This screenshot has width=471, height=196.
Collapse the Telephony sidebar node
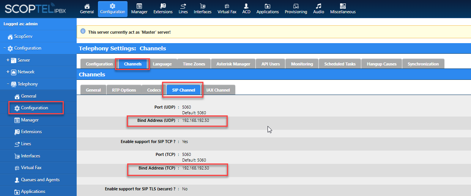pos(8,84)
